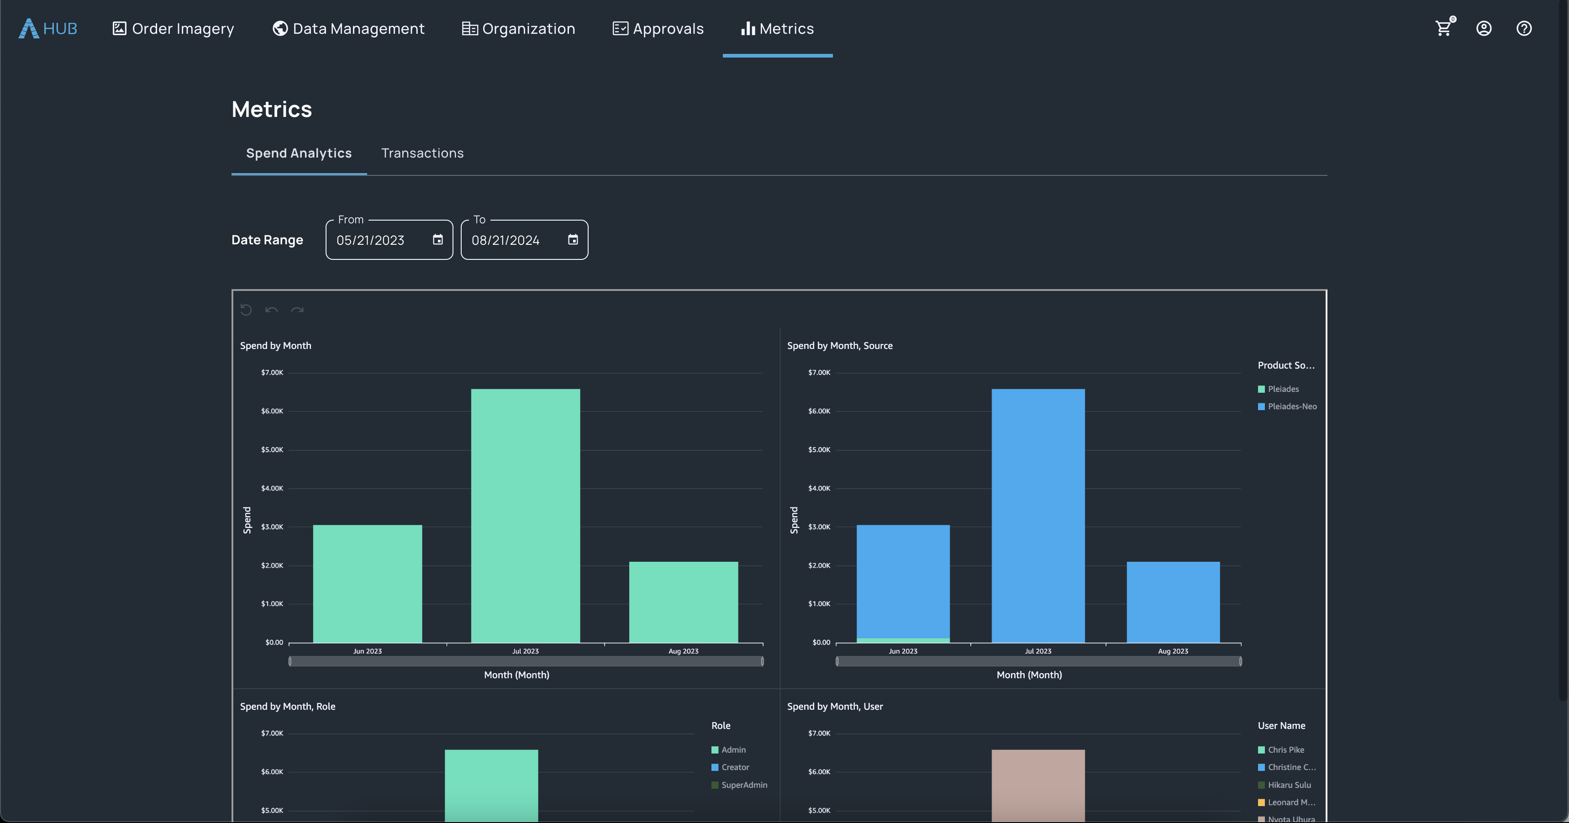
Task: Open the To date calendar picker
Action: [573, 239]
